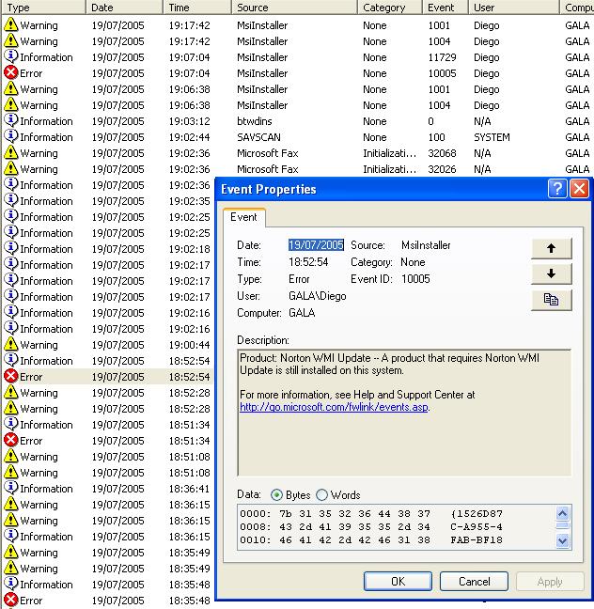Click the greyed-out Apply button
Screen dimensions: 594x609
[550, 582]
